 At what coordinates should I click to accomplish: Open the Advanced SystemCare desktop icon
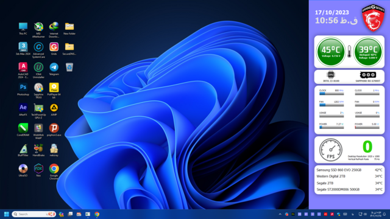38,50
